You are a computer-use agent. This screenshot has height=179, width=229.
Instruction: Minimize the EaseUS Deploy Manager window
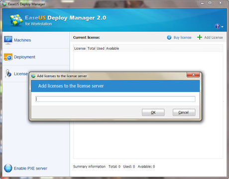(x=202, y=3)
